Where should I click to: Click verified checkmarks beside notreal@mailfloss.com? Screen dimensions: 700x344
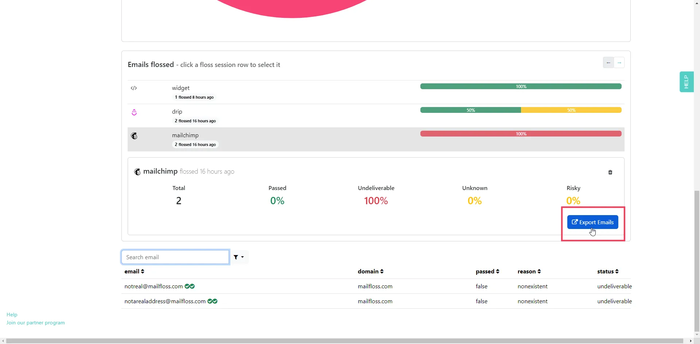pos(190,286)
